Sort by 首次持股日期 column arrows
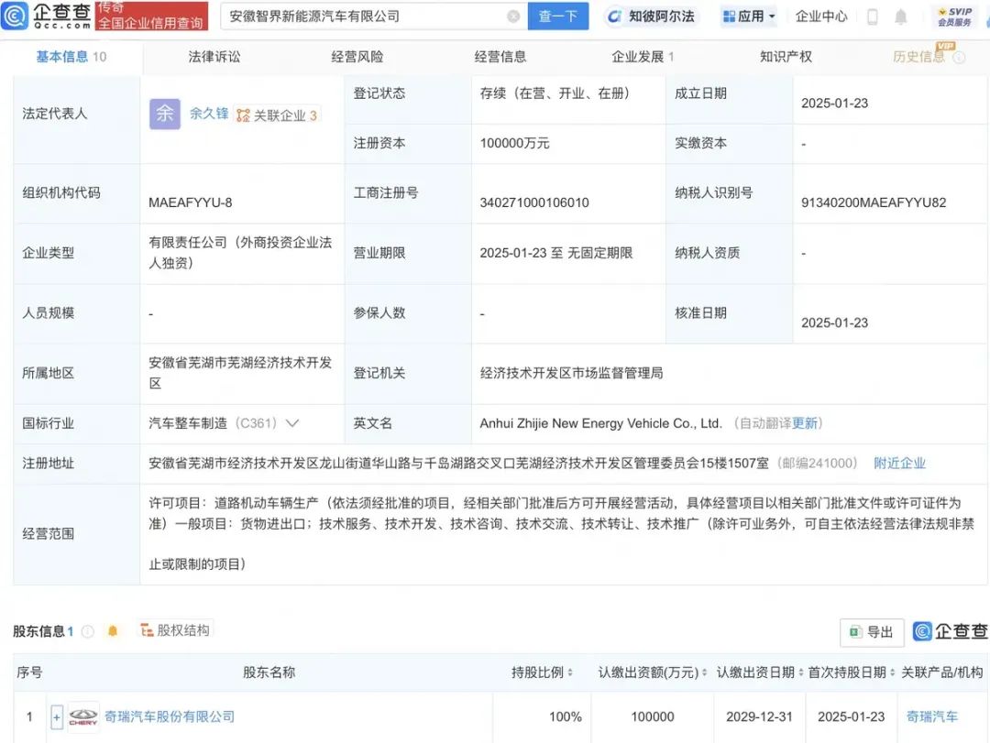 (892, 672)
